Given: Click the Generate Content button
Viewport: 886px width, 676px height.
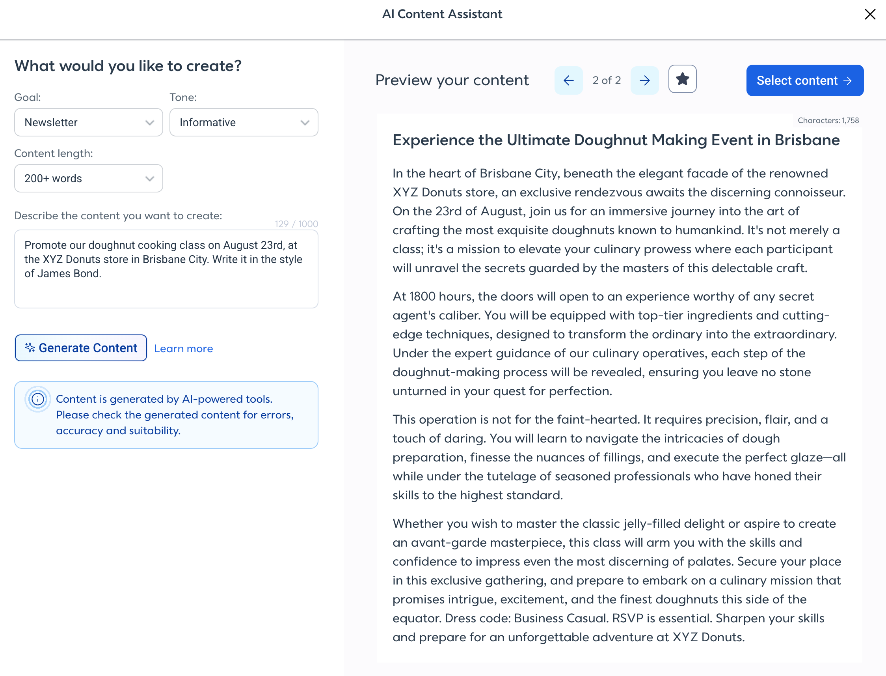Looking at the screenshot, I should (81, 348).
